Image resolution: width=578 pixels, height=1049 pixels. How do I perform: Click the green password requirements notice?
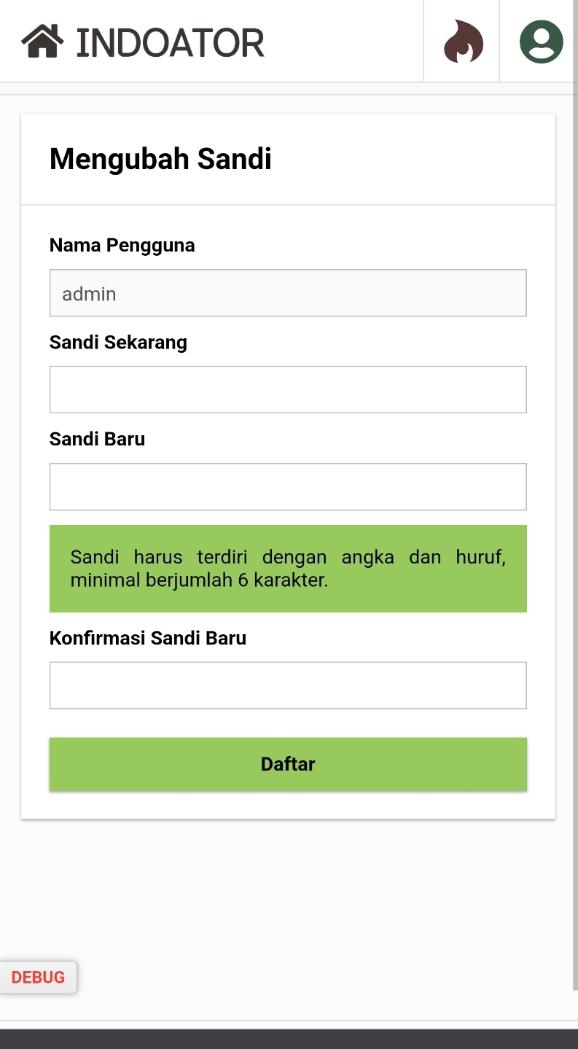coord(288,569)
